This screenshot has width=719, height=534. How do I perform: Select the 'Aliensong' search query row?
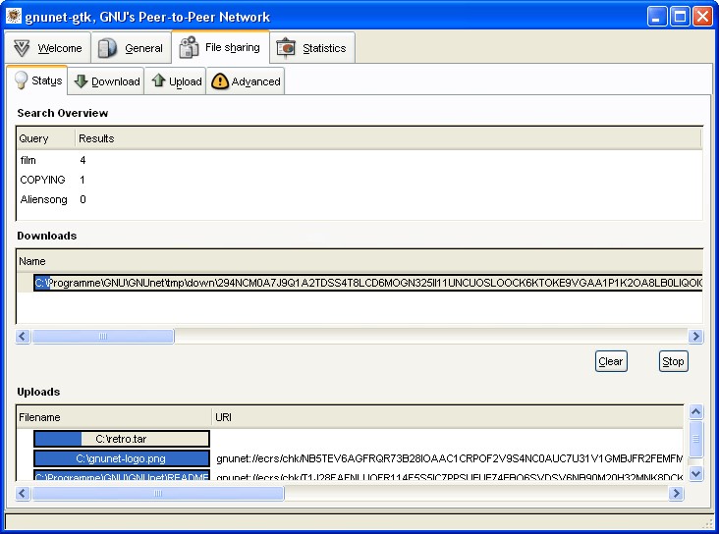tap(359, 199)
